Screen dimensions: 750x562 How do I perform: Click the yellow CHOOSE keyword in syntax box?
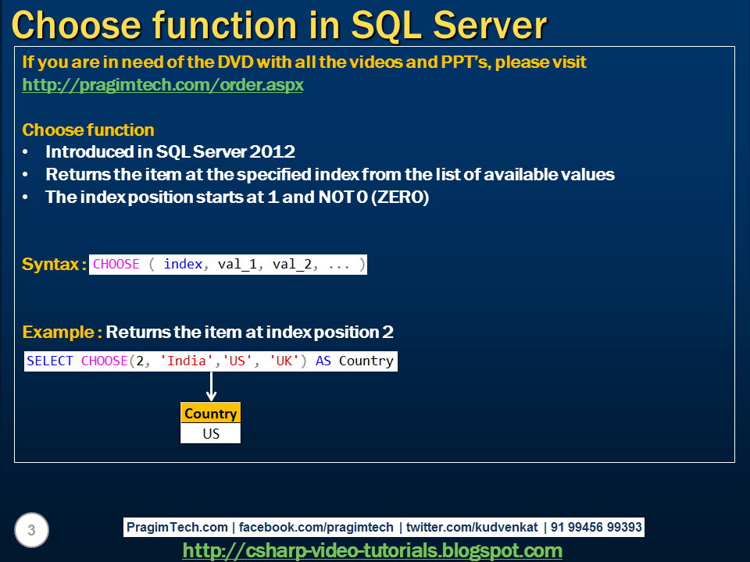coord(115,264)
